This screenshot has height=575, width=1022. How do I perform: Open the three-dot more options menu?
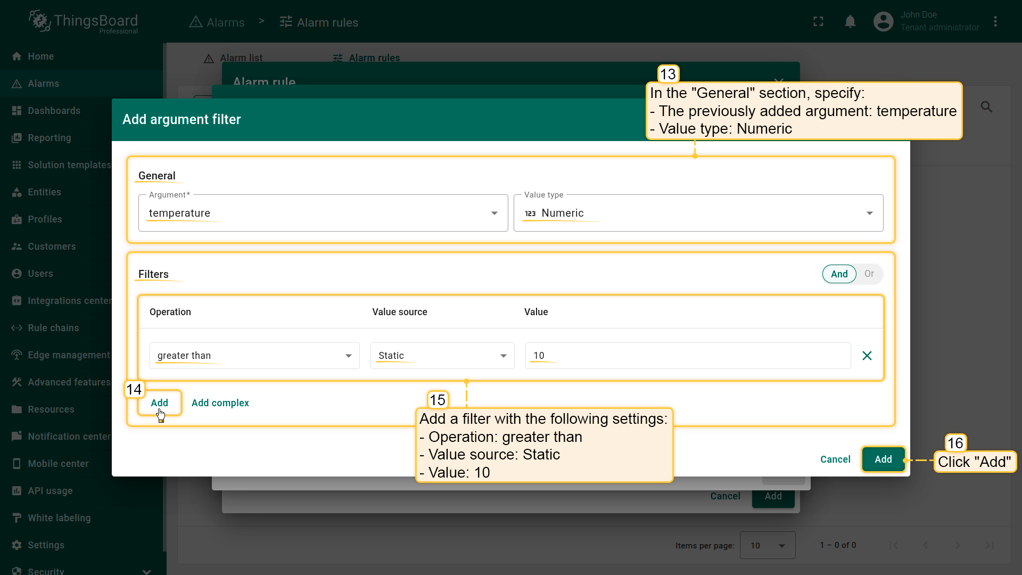coord(995,22)
